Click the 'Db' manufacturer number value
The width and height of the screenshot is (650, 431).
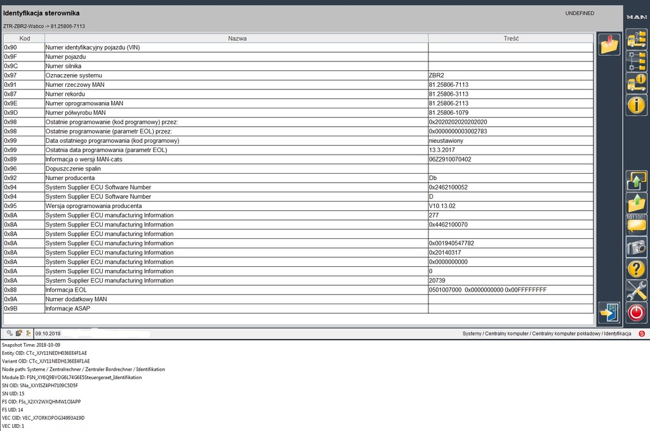pos(433,178)
